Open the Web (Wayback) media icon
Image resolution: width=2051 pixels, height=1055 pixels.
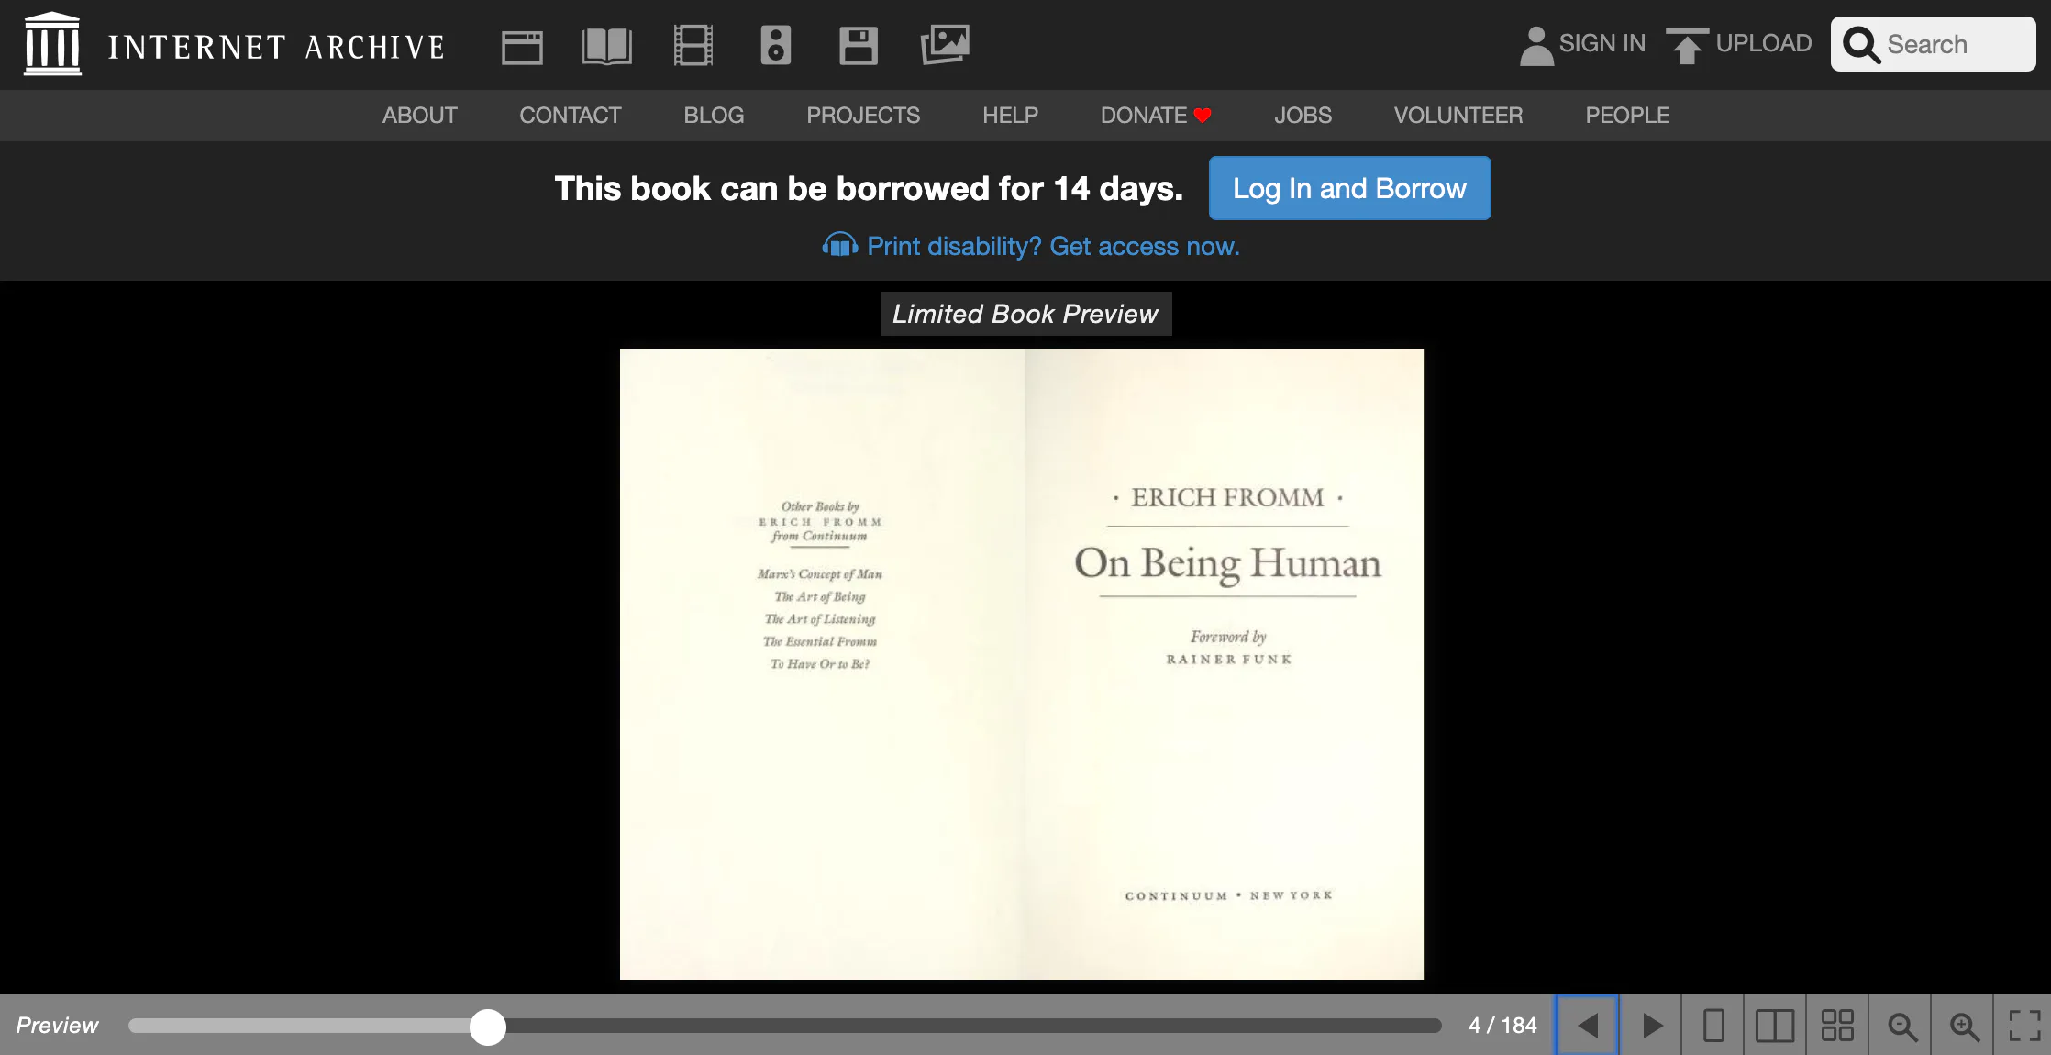(522, 46)
